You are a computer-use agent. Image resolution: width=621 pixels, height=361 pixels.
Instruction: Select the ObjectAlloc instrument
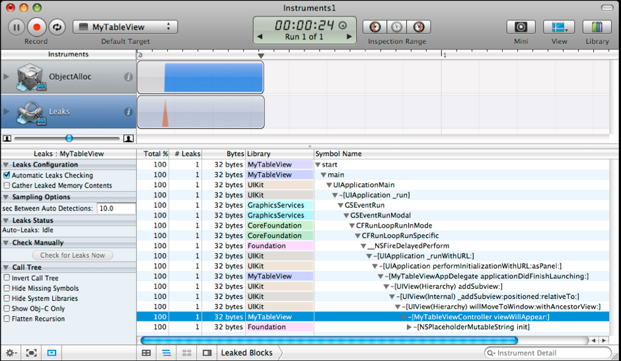(68, 77)
